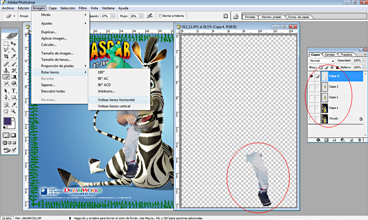Hide Capa 4 with its eye icon
This screenshot has height=220, width=368.
tap(311, 76)
